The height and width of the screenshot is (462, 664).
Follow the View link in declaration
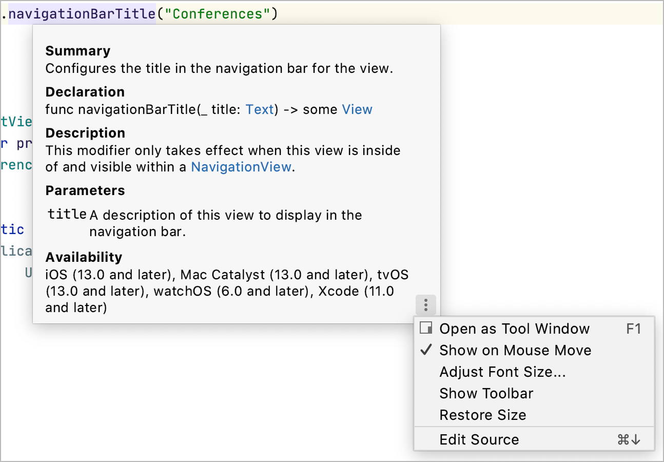[357, 109]
